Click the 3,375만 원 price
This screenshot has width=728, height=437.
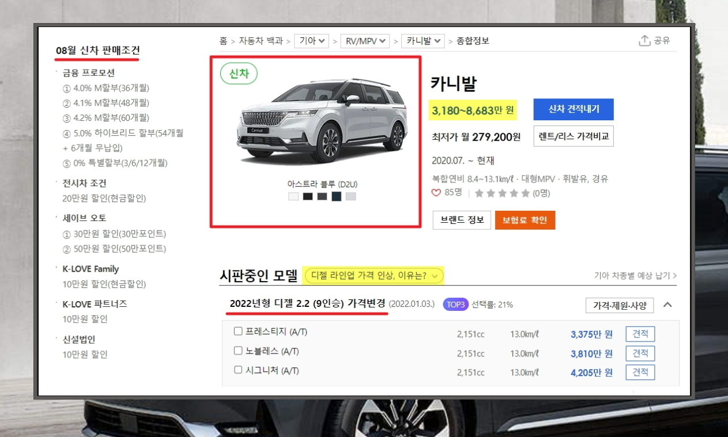pyautogui.click(x=591, y=334)
